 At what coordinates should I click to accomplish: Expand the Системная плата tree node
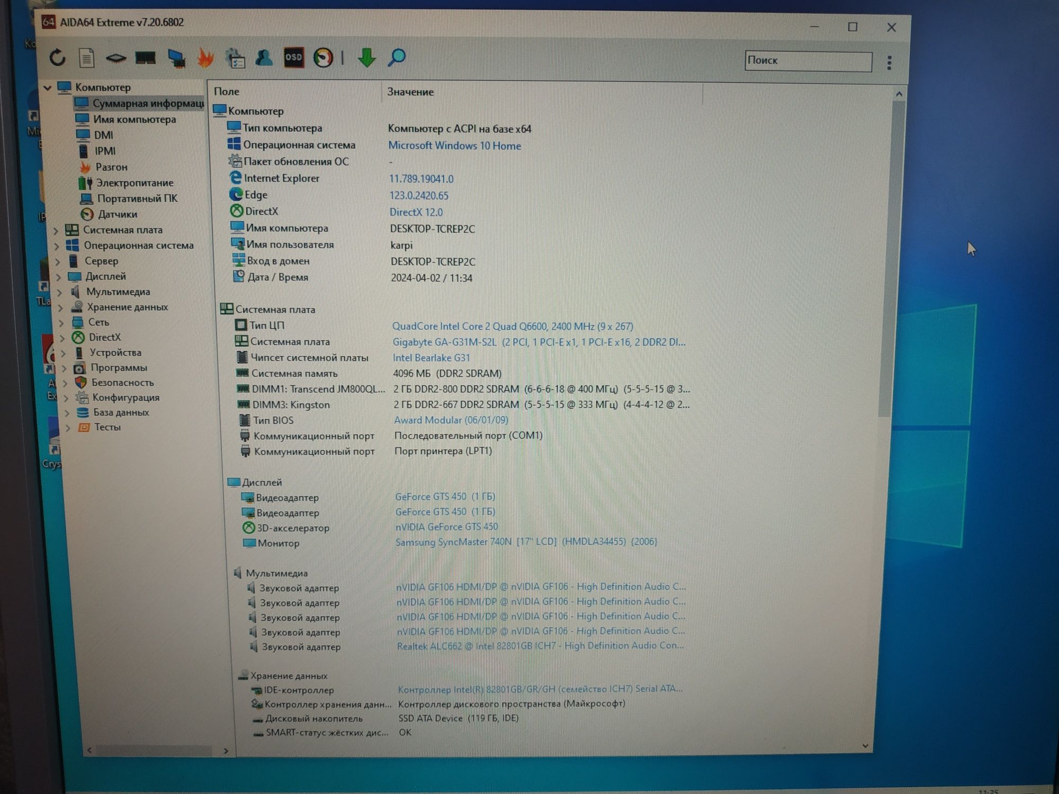[56, 230]
